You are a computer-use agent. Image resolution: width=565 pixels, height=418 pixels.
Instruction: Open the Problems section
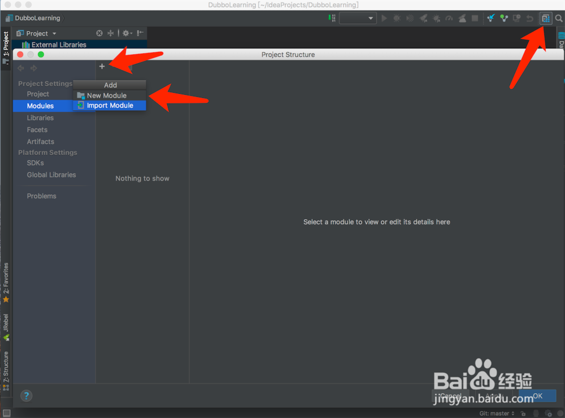(x=41, y=196)
